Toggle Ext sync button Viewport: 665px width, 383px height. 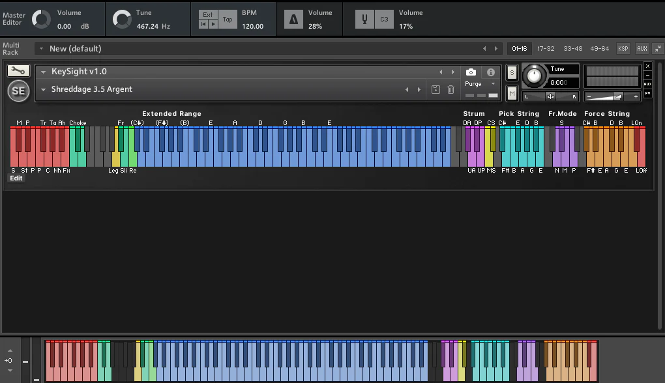coord(208,15)
